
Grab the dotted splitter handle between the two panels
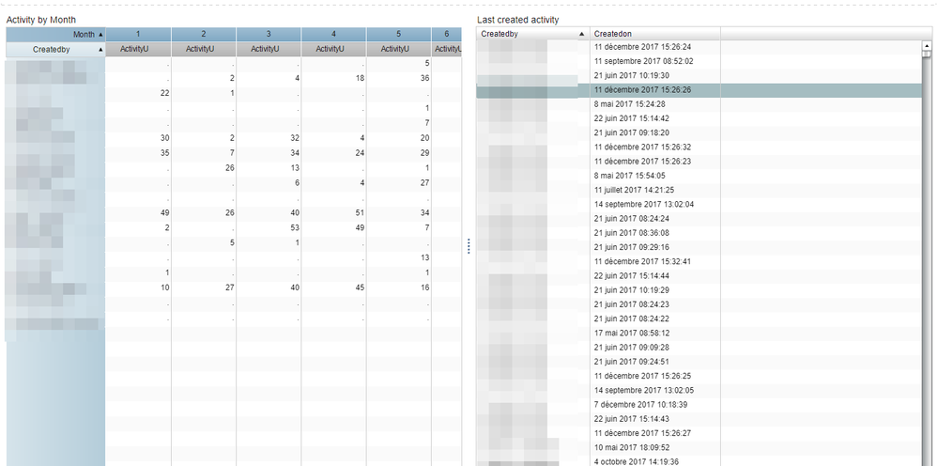tap(469, 246)
